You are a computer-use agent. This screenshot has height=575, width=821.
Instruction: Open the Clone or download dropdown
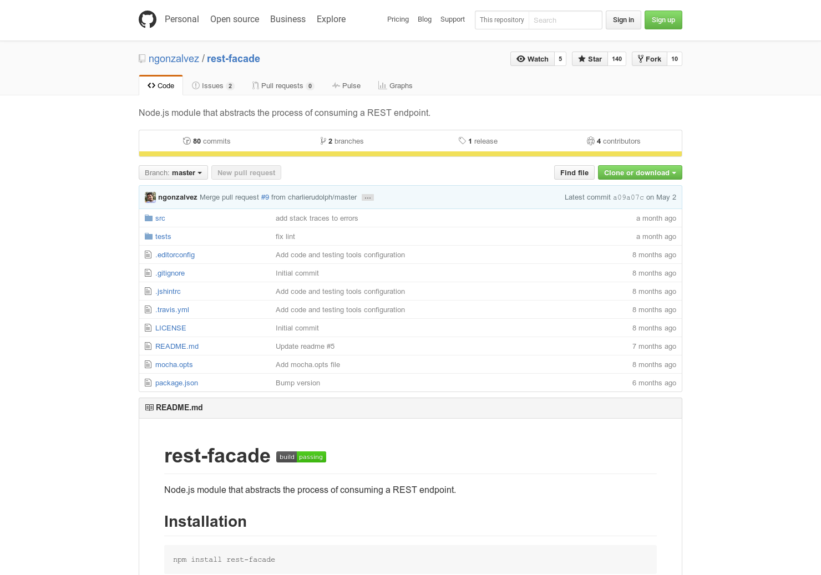(x=639, y=172)
